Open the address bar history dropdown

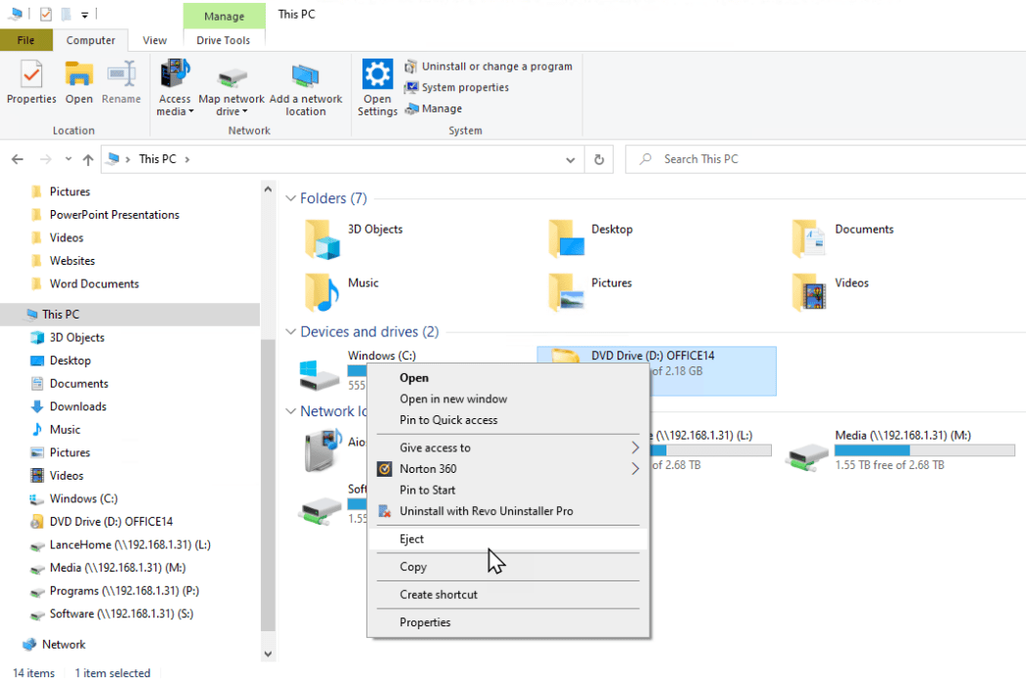tap(570, 158)
